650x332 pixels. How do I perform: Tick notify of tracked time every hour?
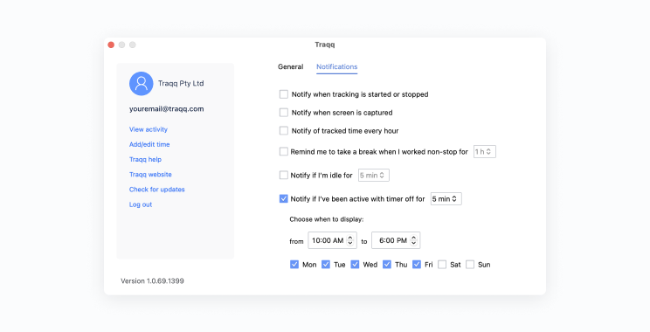284,131
